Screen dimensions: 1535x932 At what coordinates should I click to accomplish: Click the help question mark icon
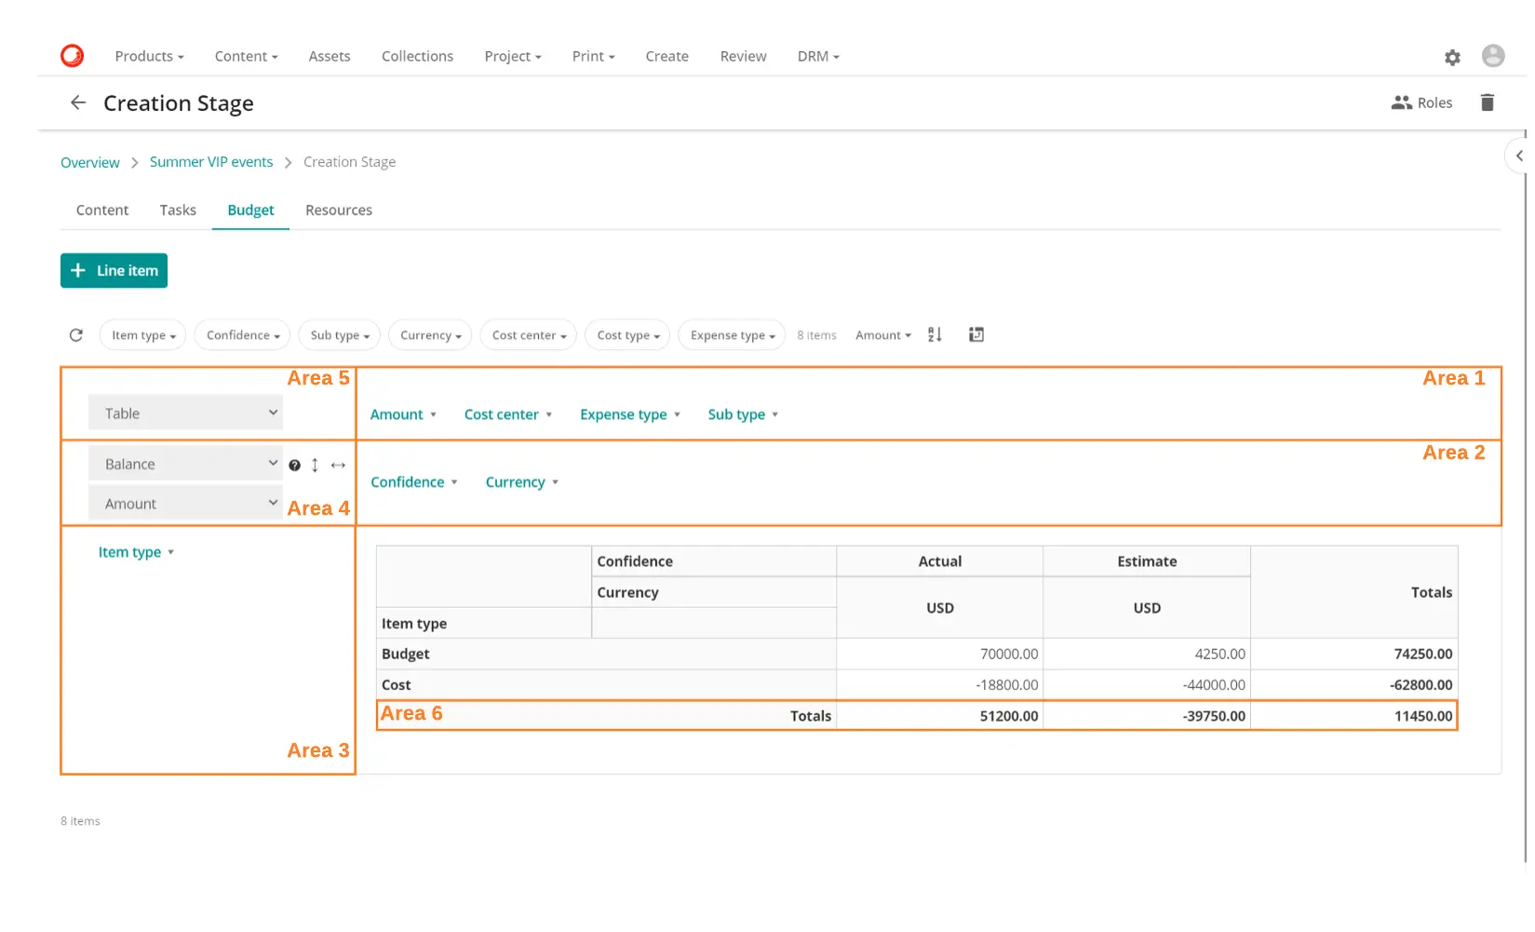(294, 466)
